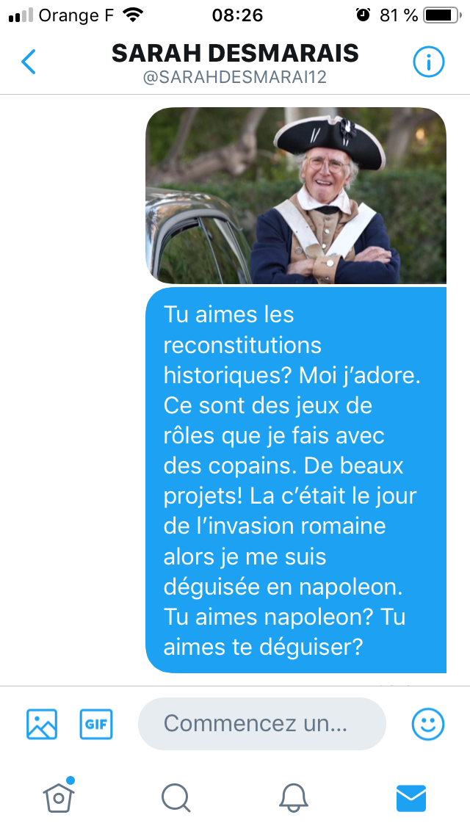Open conversation info via circled i icon
Image resolution: width=470 pixels, height=834 pixels.
[x=428, y=62]
